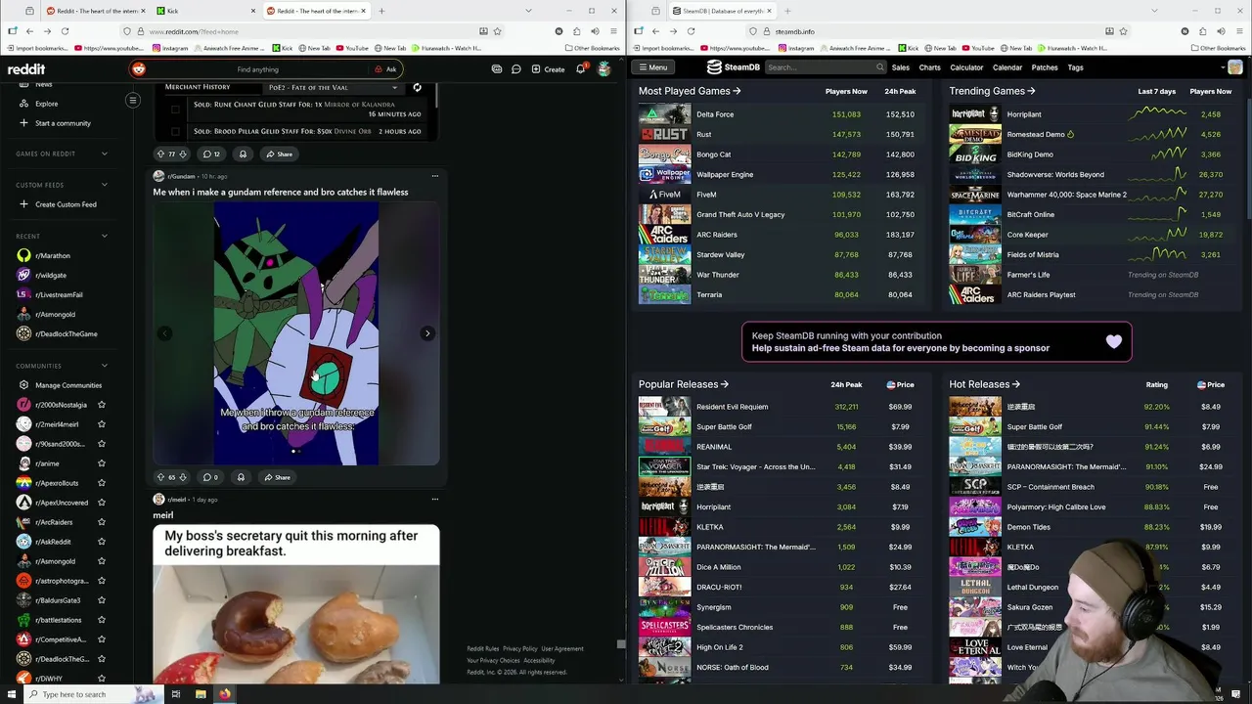Favorite r/AskReddit with star

coord(101,542)
